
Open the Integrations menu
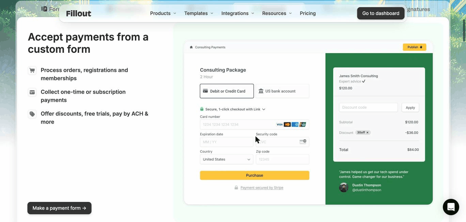click(x=238, y=13)
